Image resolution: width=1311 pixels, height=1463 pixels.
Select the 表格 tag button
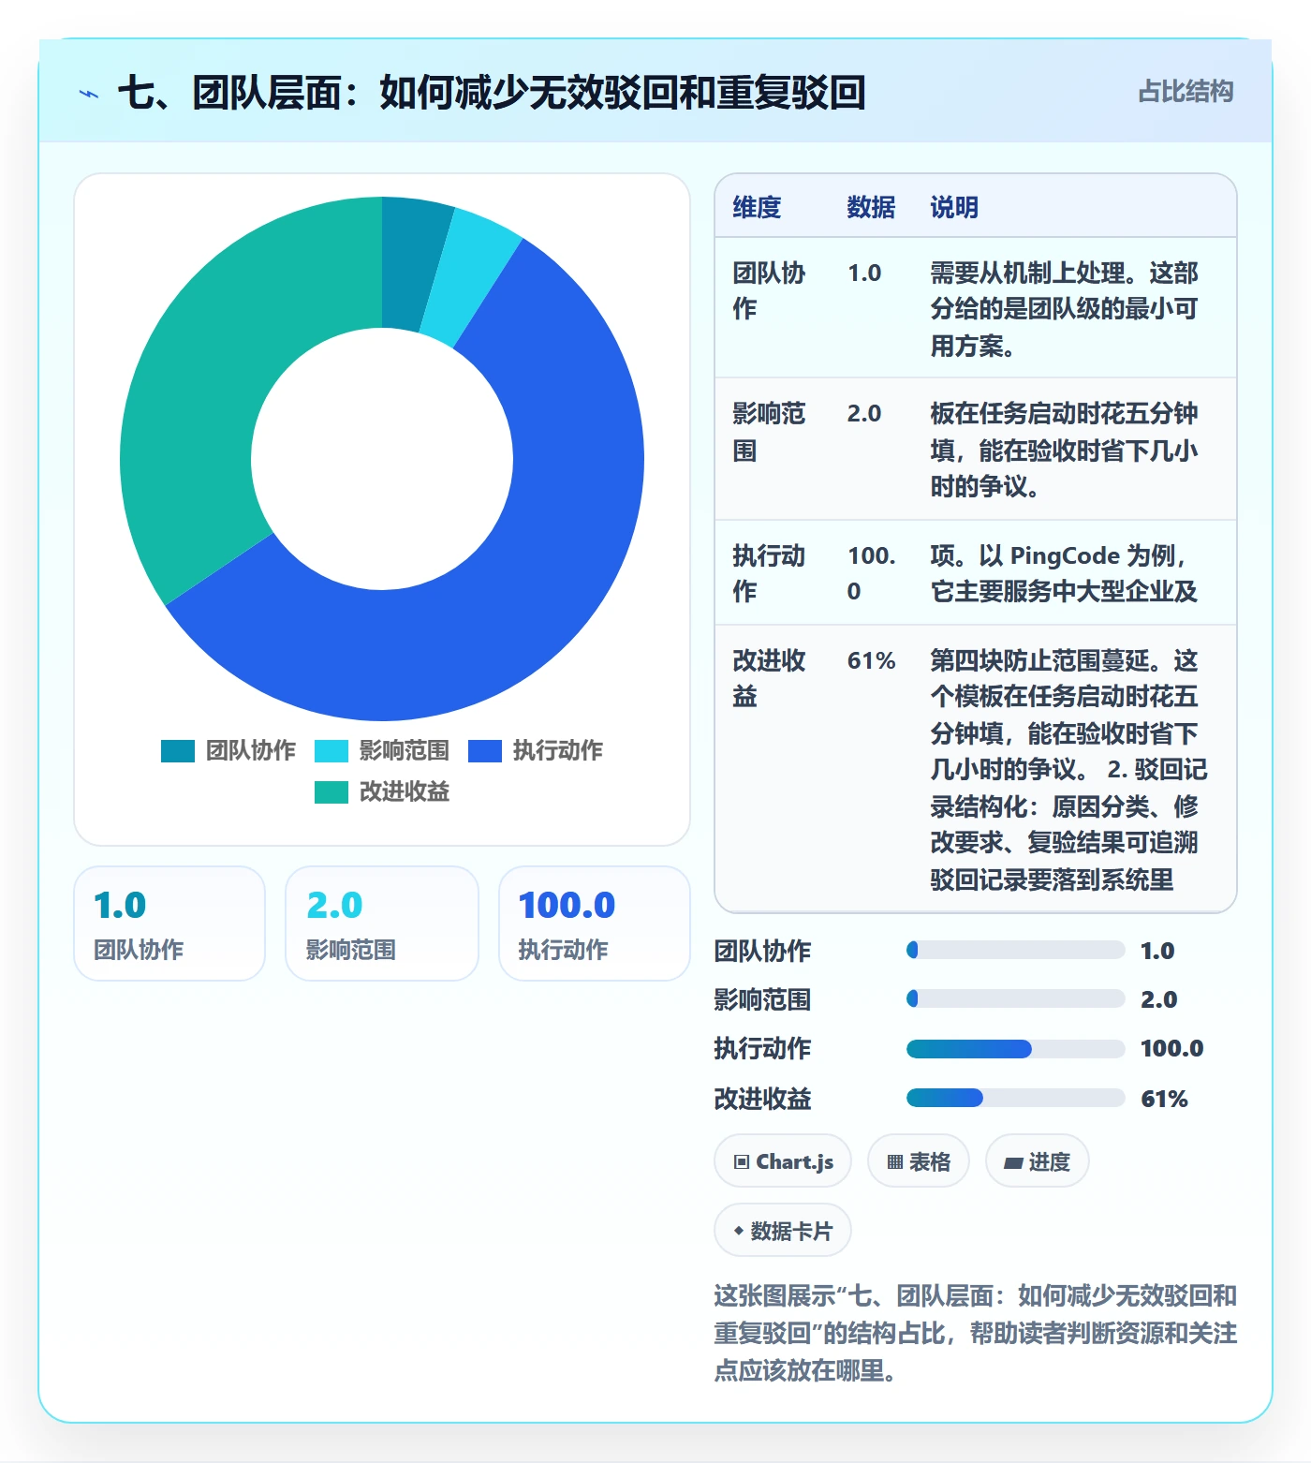coord(919,1161)
